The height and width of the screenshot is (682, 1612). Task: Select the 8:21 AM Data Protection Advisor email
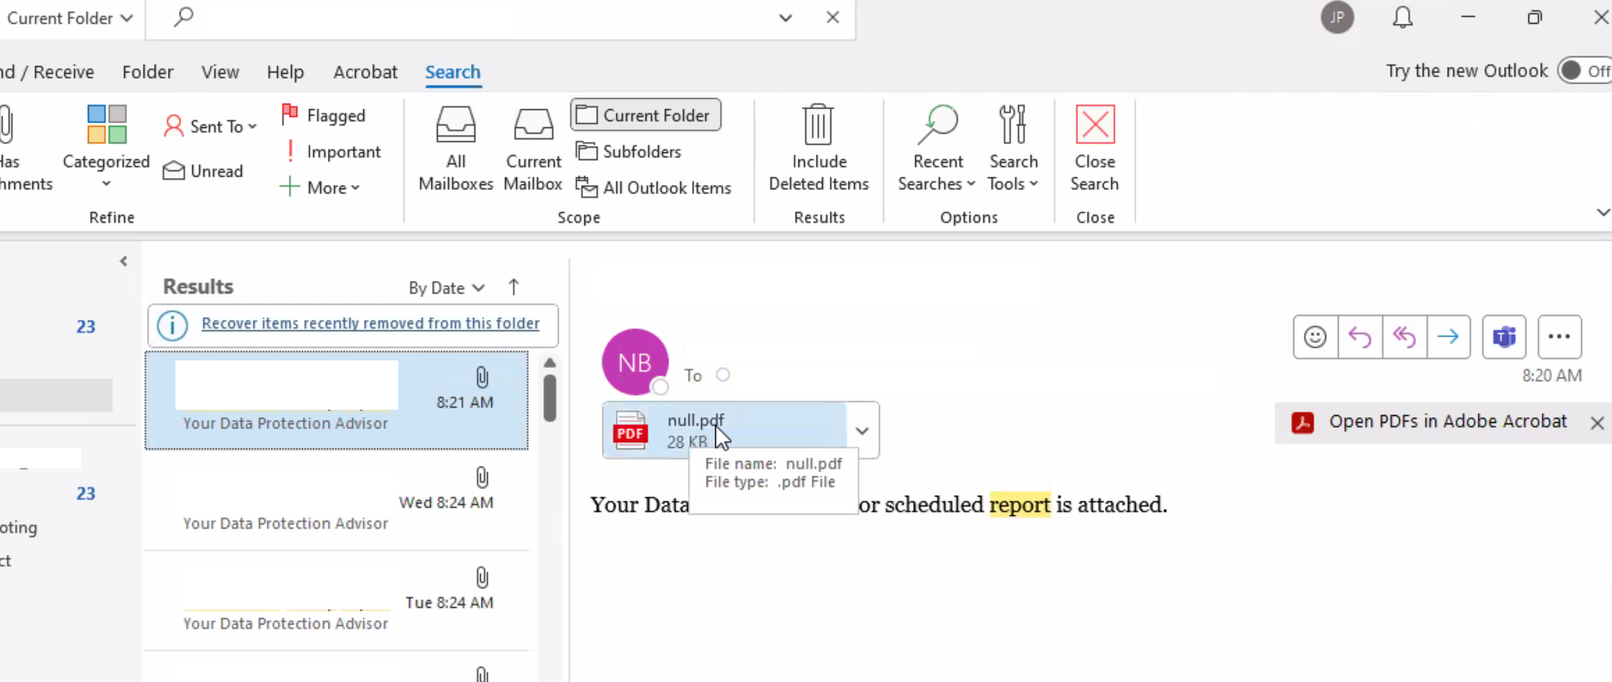tap(337, 402)
